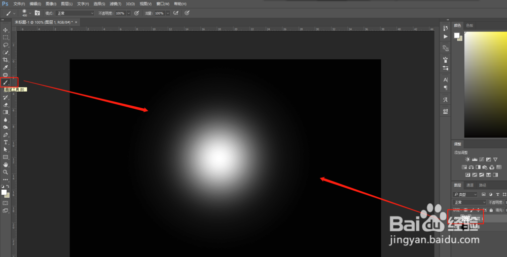Image resolution: width=507 pixels, height=257 pixels.
Task: Expand the toolbox double-arrow
Action: click(x=3, y=20)
